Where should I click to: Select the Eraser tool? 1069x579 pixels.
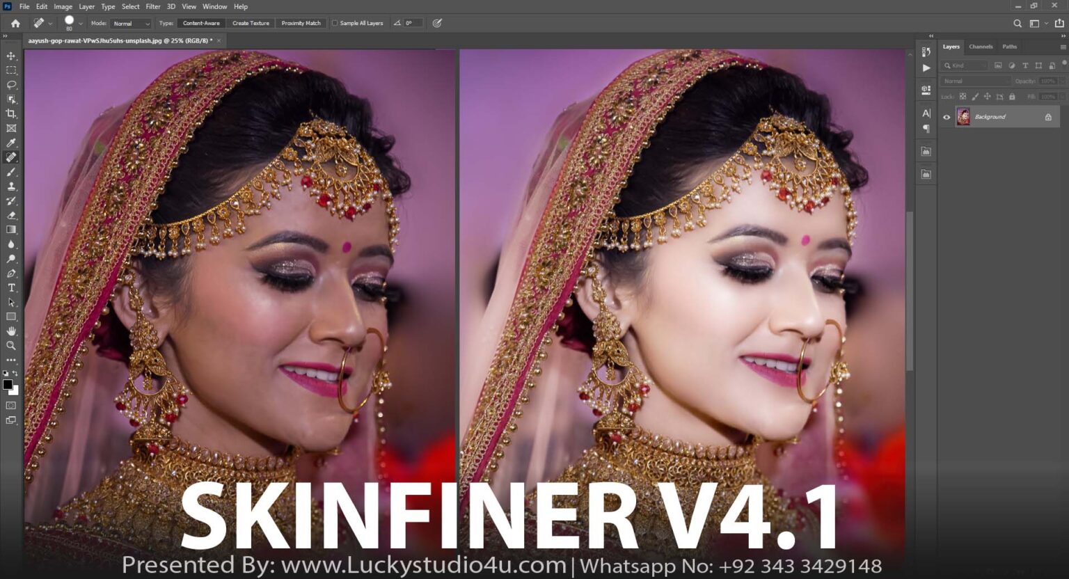pos(11,215)
